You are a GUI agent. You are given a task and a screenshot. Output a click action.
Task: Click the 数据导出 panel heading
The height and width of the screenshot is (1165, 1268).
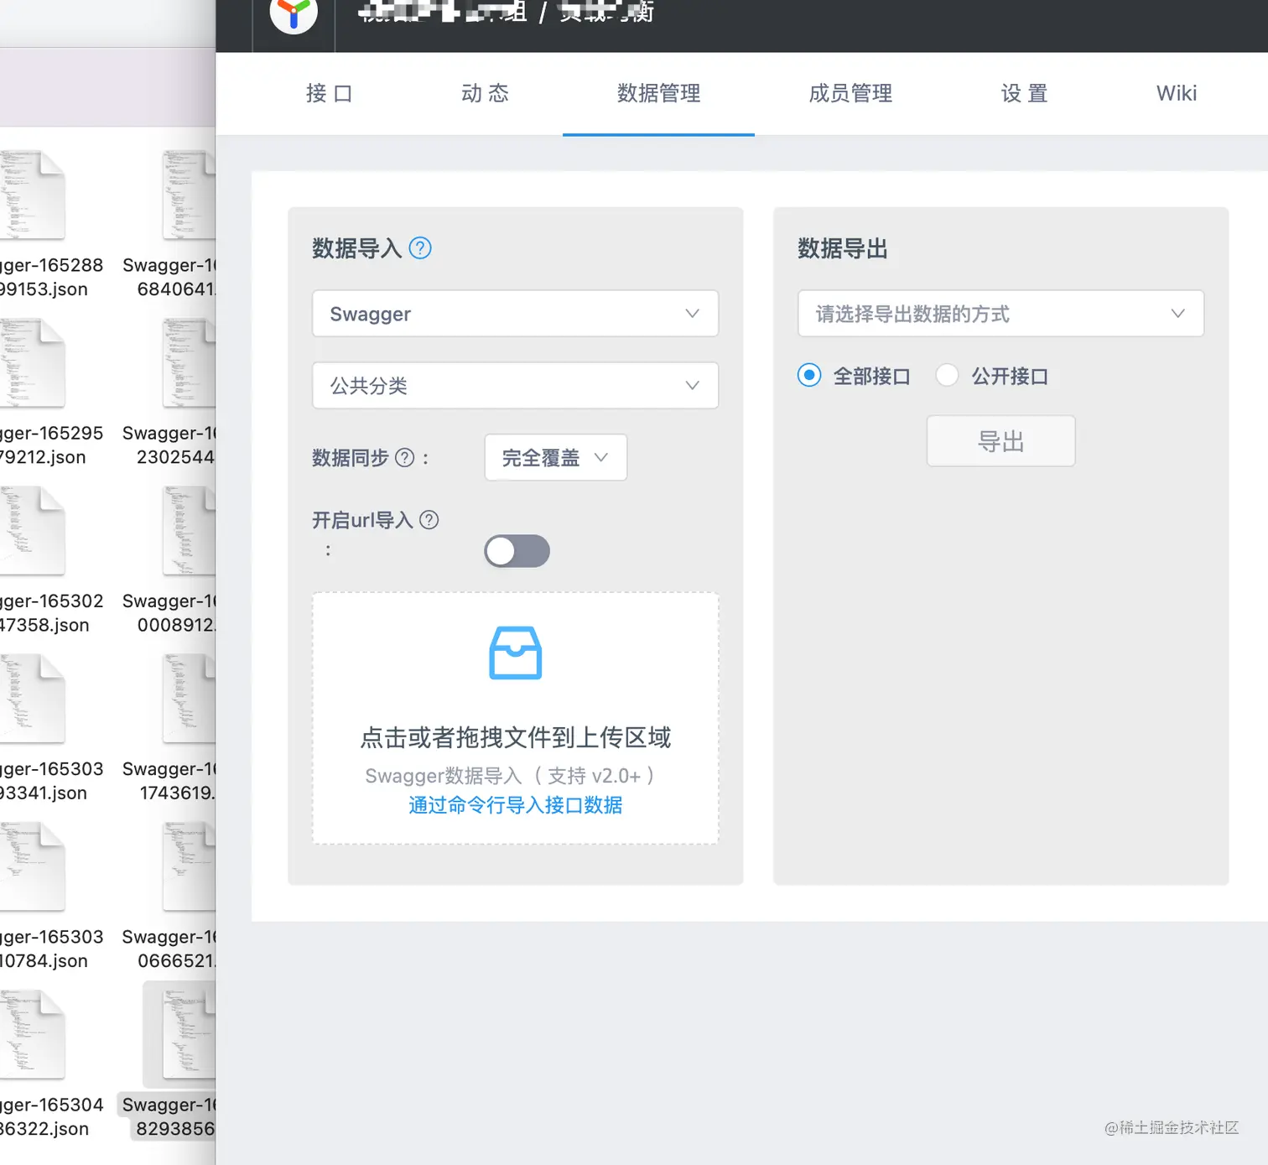[843, 248]
